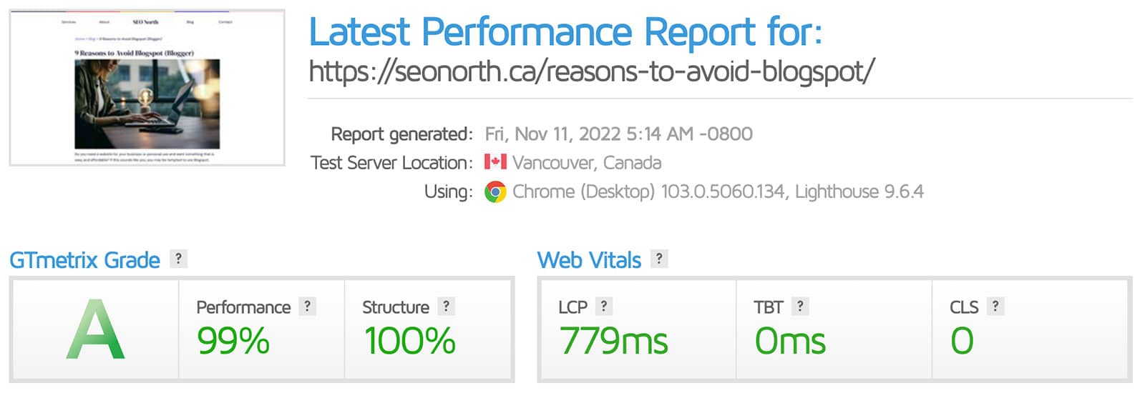This screenshot has width=1145, height=398.
Task: Click the 99% Performance score
Action: click(233, 341)
